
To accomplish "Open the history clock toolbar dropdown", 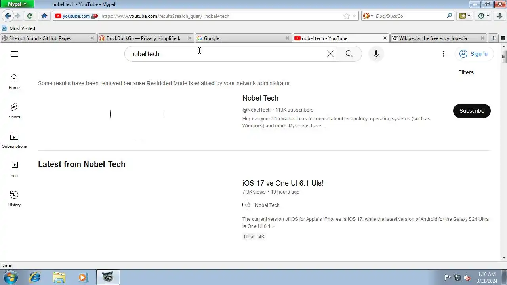I will tap(484, 16).
